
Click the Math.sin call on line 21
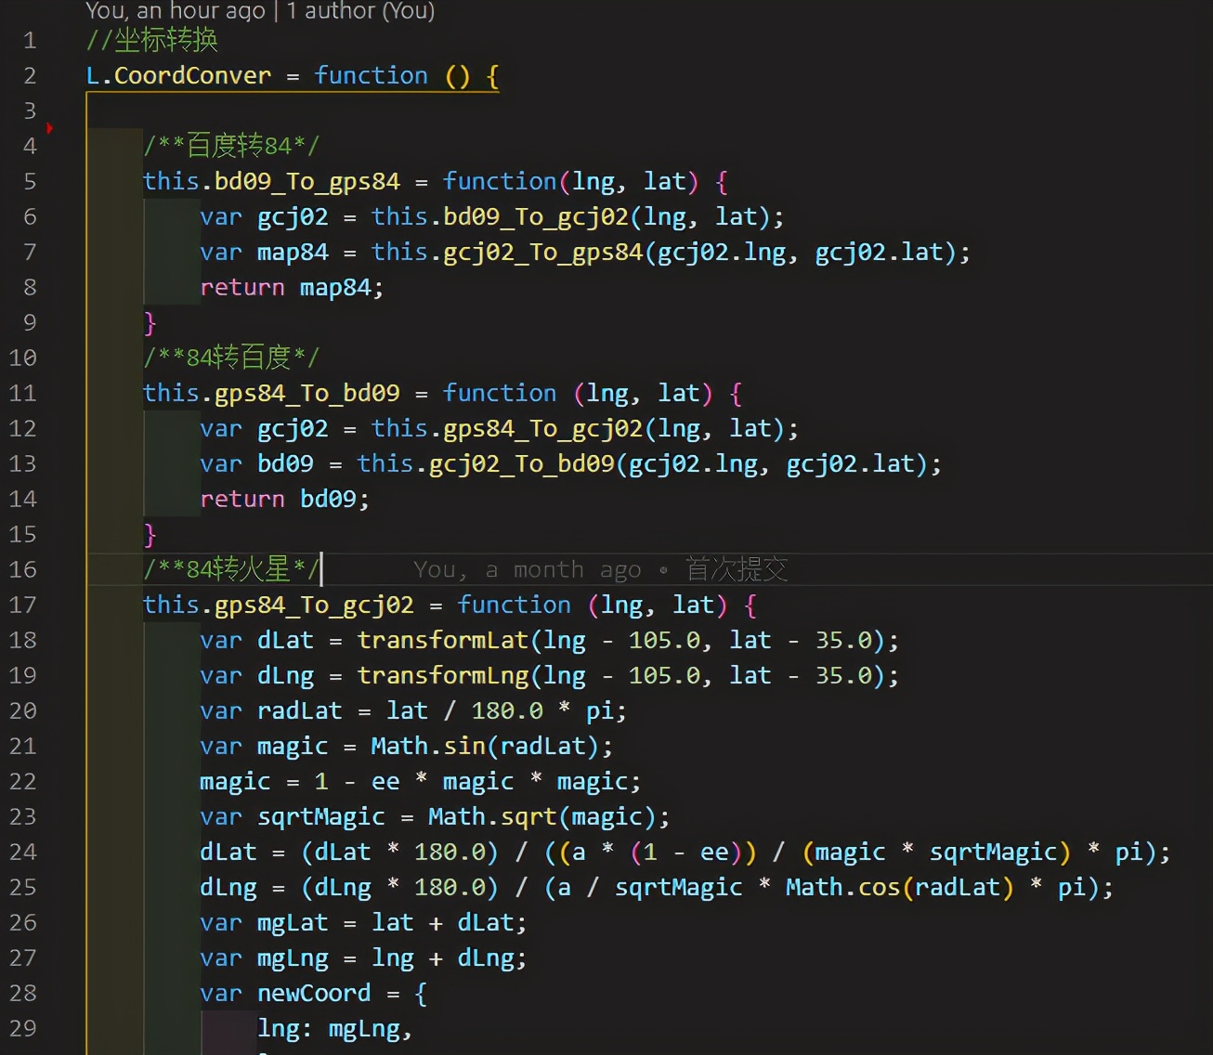[x=427, y=746]
